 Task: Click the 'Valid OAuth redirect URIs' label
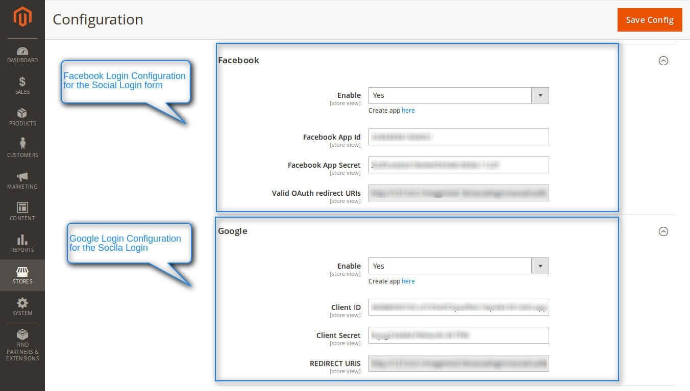pyautogui.click(x=316, y=193)
